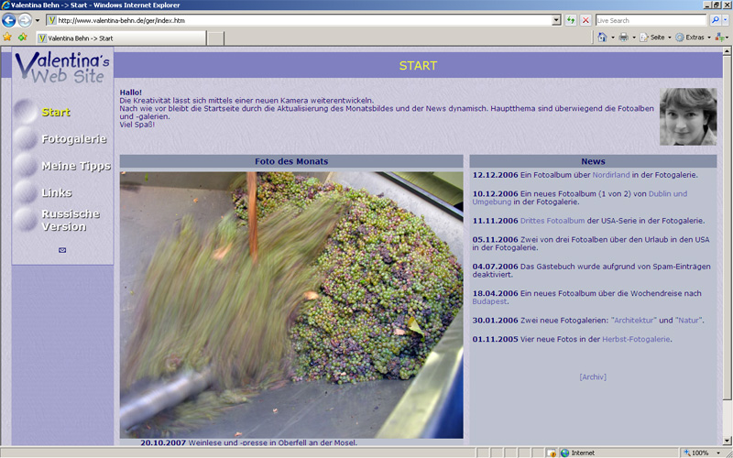Click the grape harvest photo of the month
The image size is (733, 458).
point(291,305)
